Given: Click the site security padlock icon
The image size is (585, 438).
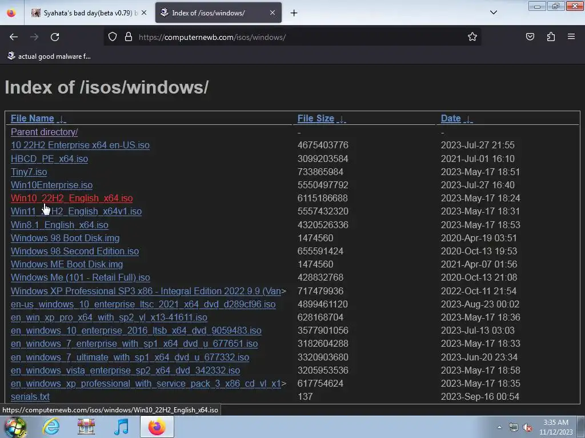Looking at the screenshot, I should click(129, 37).
